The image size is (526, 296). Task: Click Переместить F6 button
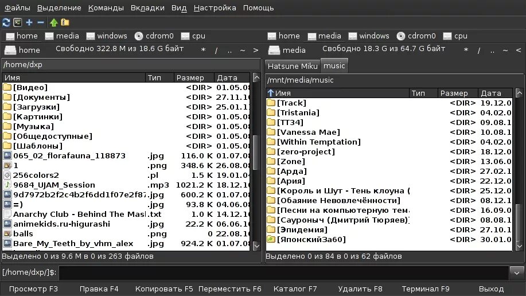coord(230,289)
